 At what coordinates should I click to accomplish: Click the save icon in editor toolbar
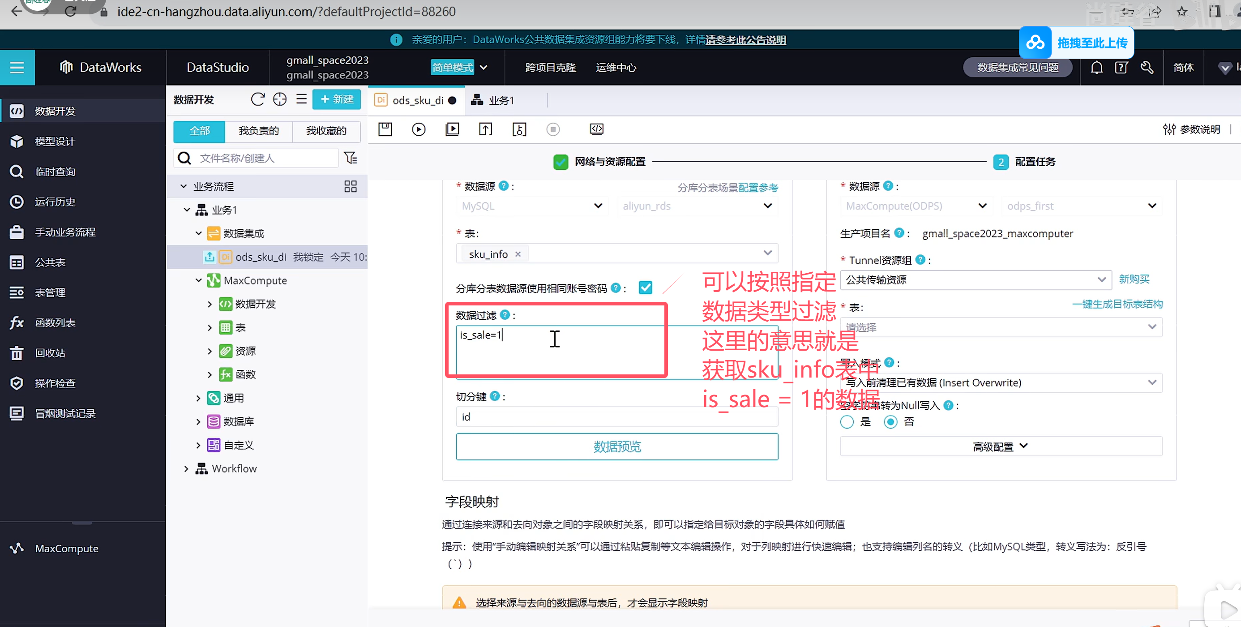(x=385, y=129)
